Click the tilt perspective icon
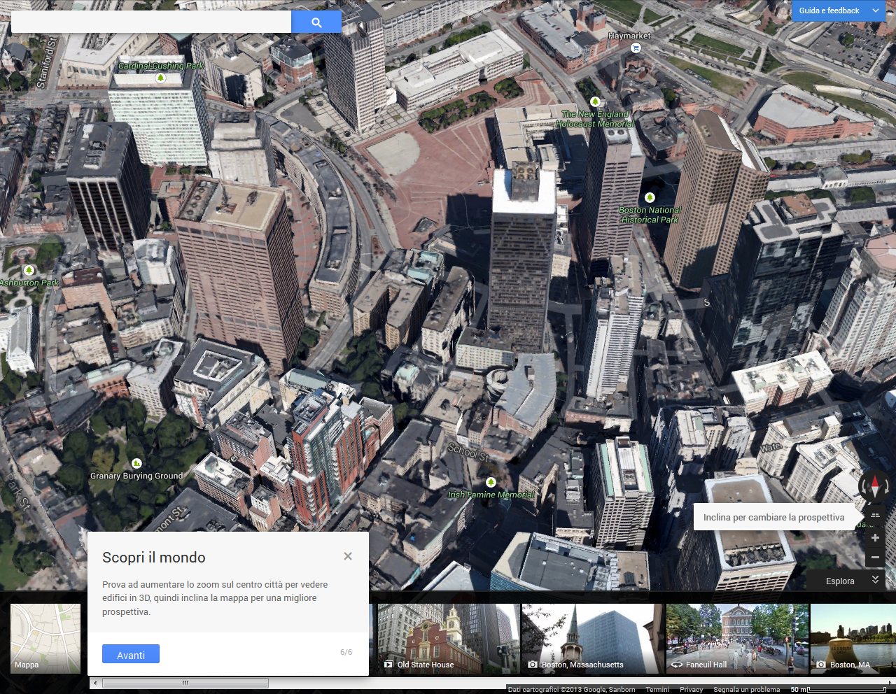896x694 pixels. point(875,516)
